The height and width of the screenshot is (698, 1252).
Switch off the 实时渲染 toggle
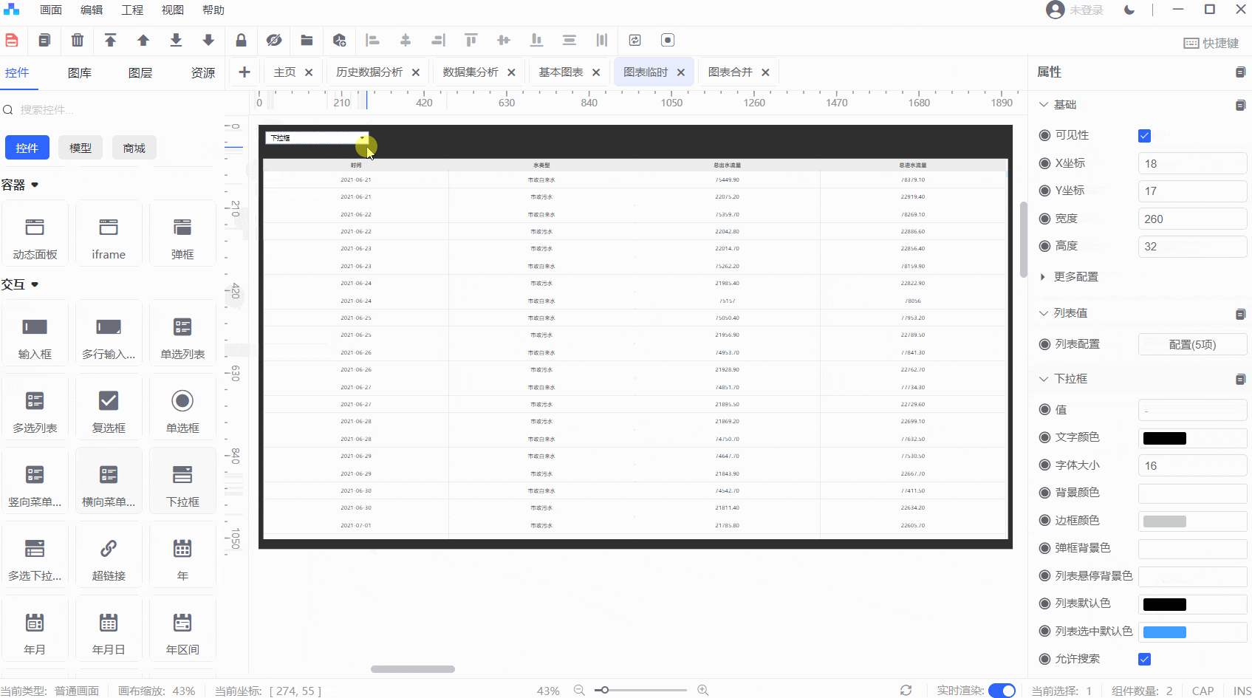tap(1002, 691)
